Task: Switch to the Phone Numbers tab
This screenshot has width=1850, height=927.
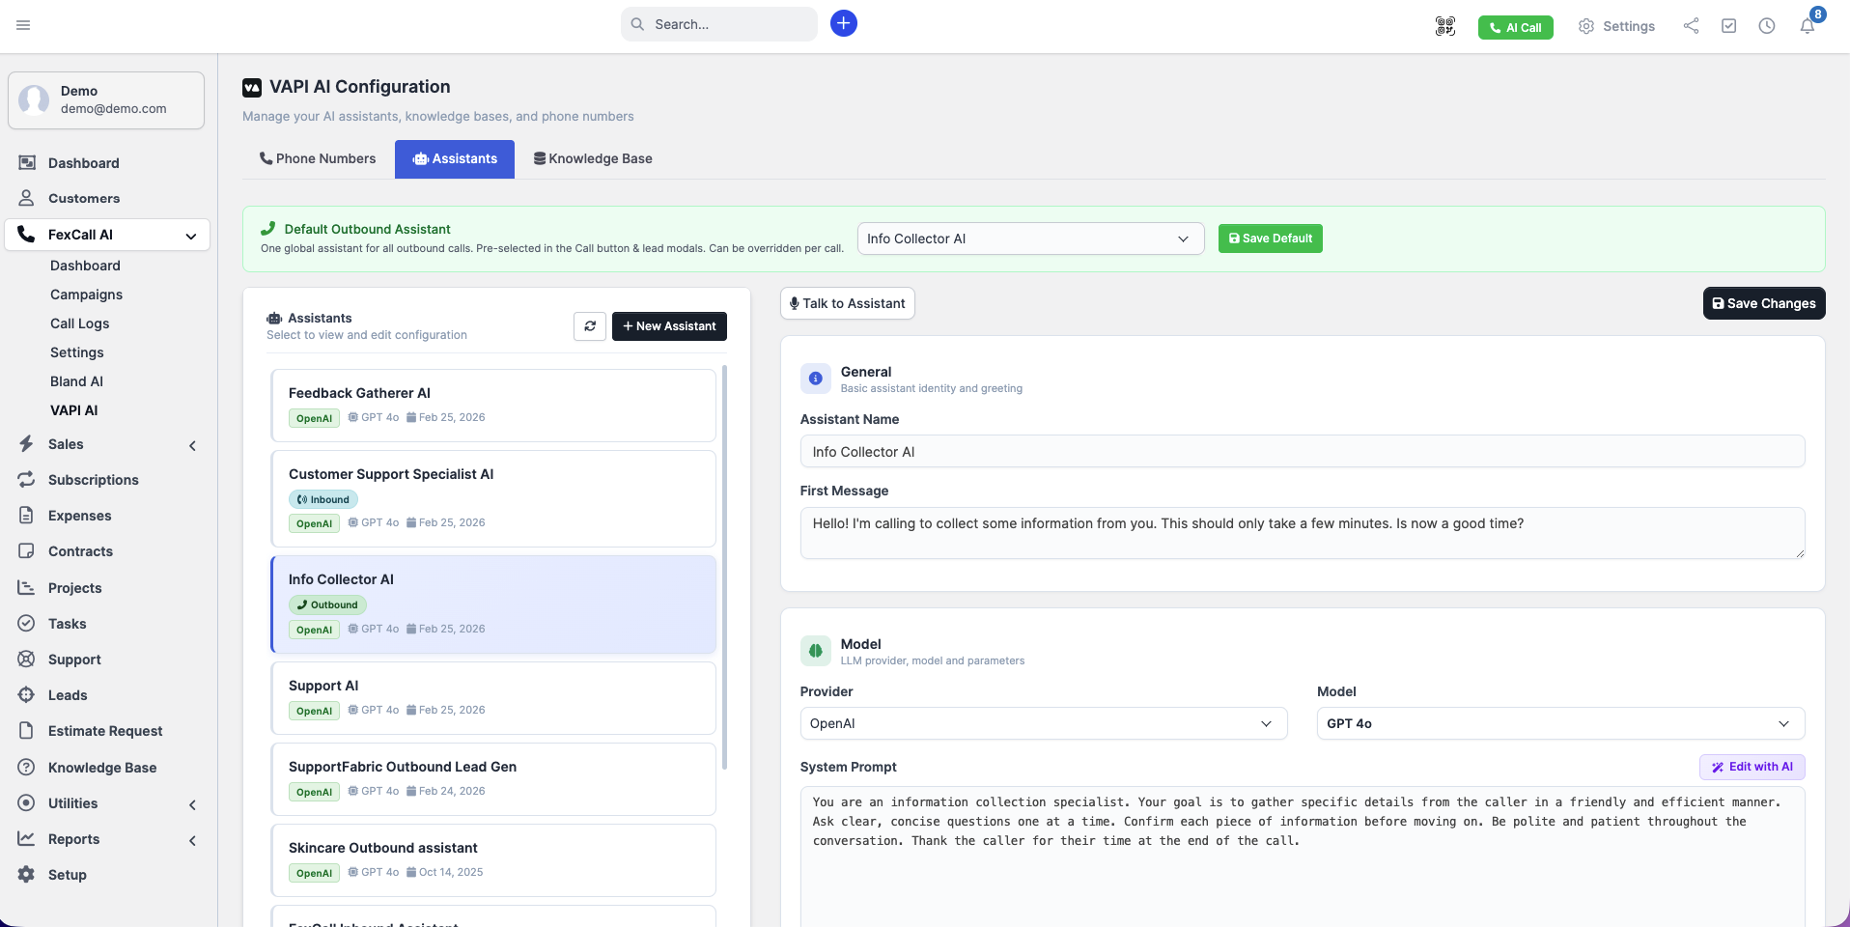Action: click(x=318, y=158)
